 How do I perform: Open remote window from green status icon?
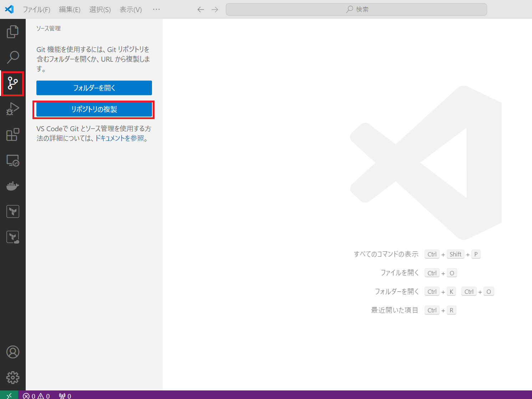pos(9,395)
